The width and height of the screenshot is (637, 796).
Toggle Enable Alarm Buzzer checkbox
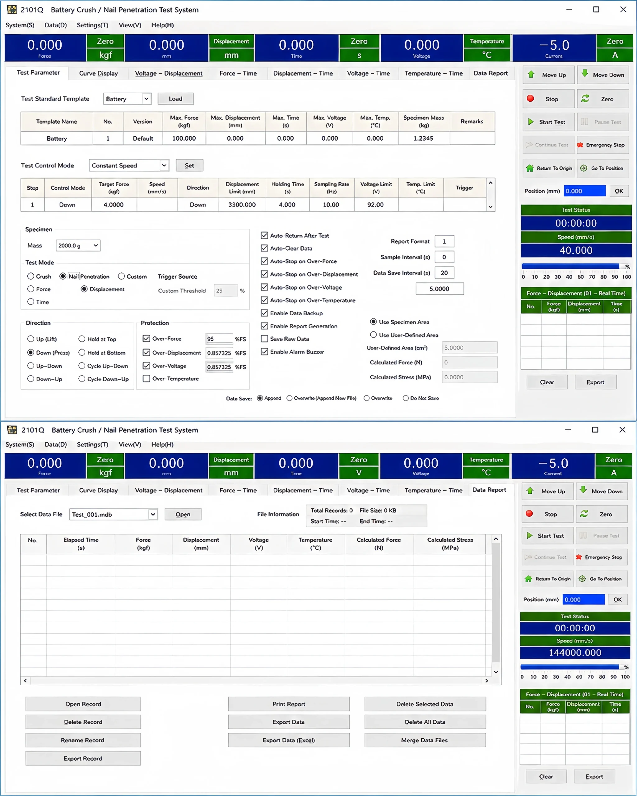[264, 351]
